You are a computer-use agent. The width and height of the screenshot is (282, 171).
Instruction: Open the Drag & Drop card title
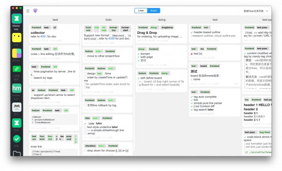[147, 33]
